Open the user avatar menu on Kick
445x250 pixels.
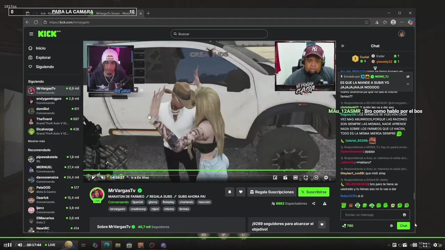click(402, 34)
